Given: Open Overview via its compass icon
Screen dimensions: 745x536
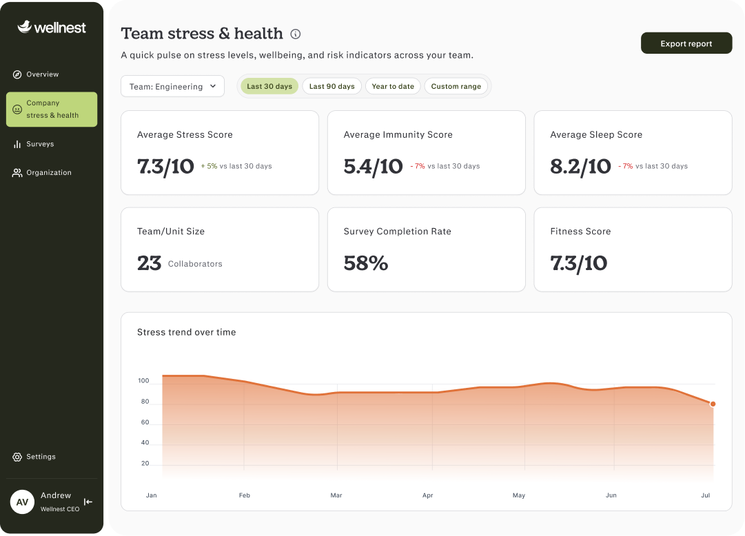Looking at the screenshot, I should pyautogui.click(x=17, y=74).
